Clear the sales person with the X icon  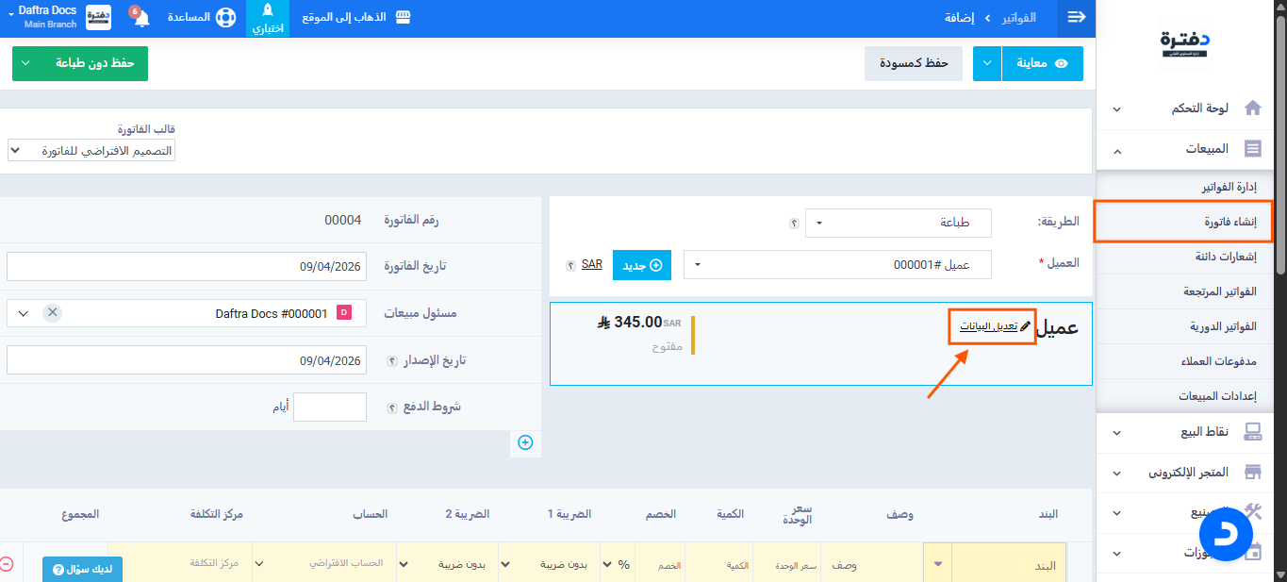pos(52,313)
